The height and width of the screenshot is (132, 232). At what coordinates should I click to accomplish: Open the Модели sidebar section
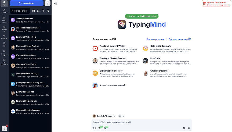4,37
